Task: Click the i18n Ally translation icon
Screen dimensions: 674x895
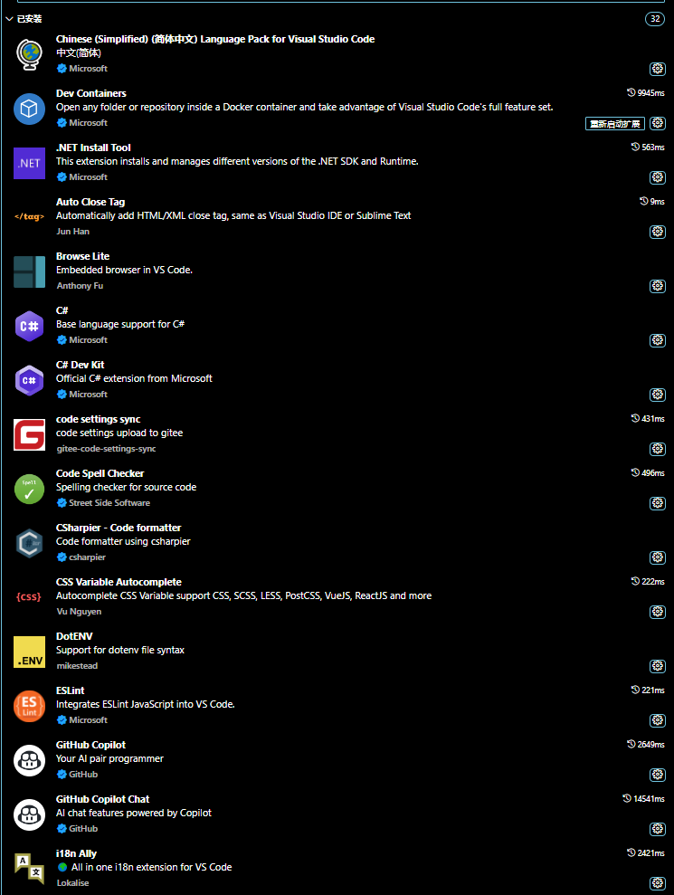Action: click(29, 868)
